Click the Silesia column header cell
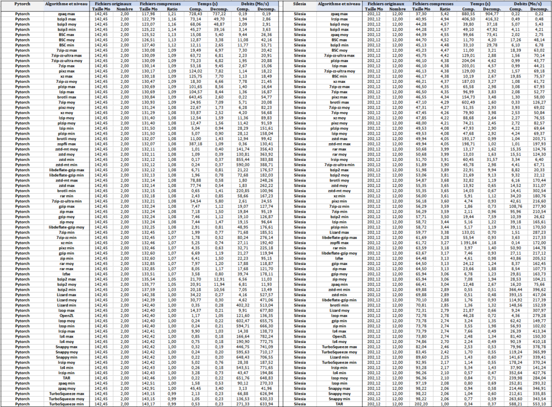Screen dimensions: 552x407 point(300,4)
